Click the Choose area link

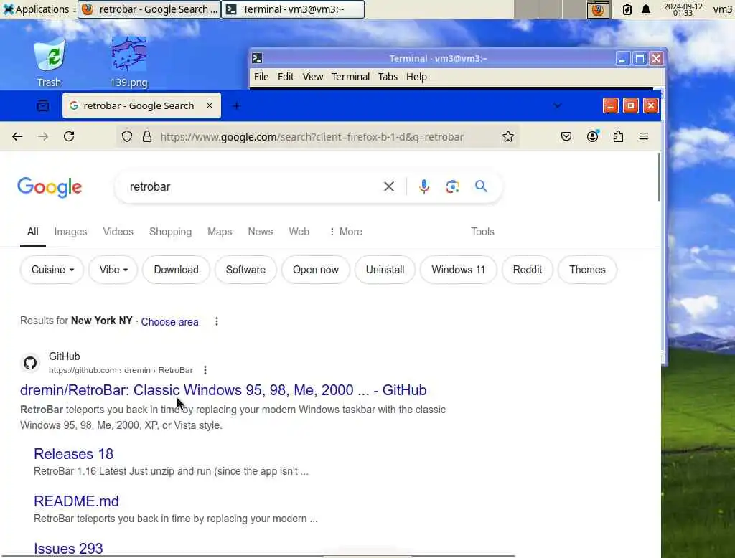[169, 322]
